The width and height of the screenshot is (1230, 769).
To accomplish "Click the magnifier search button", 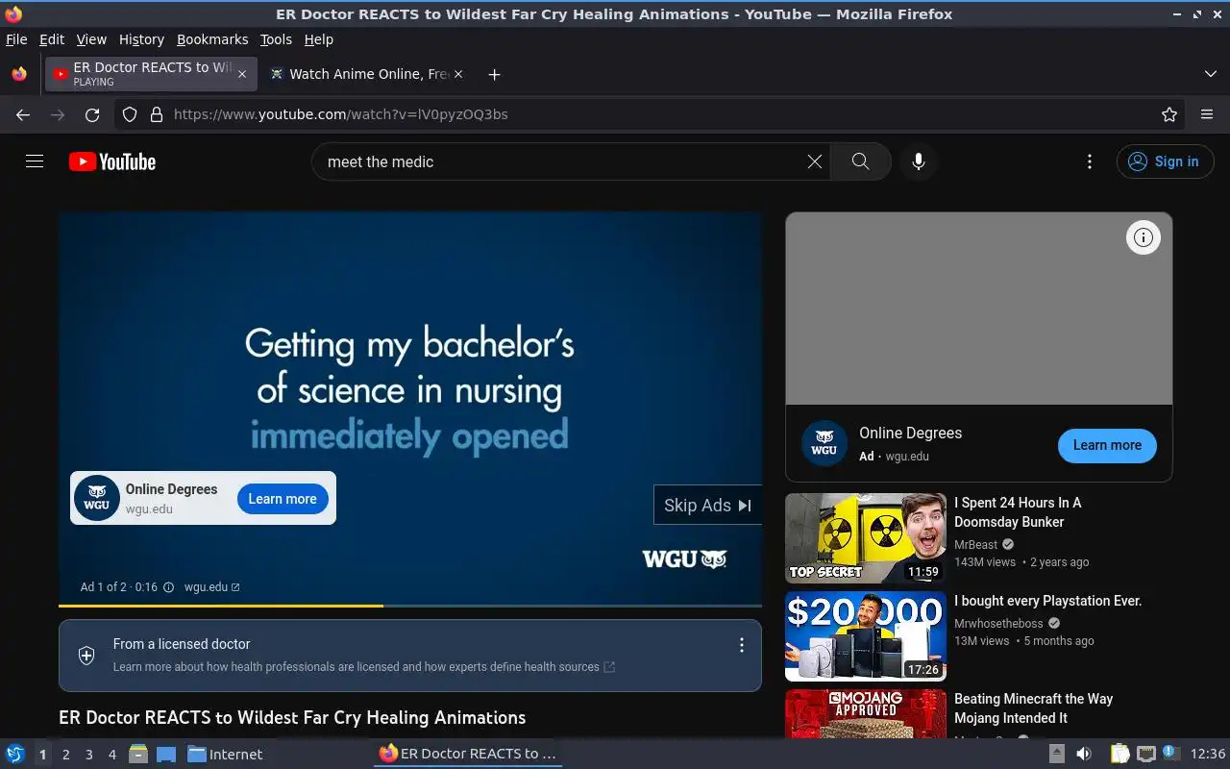I will point(860,161).
